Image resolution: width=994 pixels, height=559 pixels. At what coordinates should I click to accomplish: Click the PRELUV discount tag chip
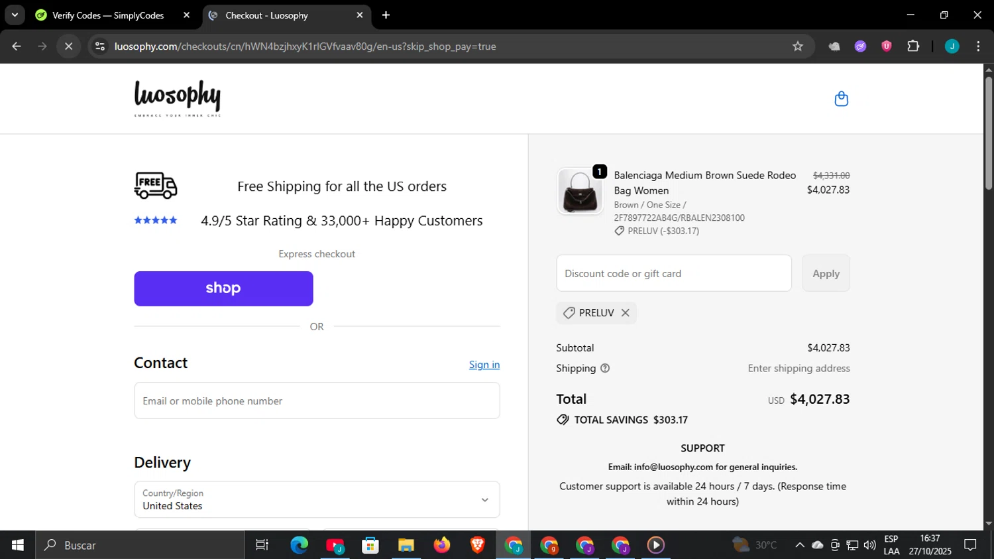pos(596,313)
